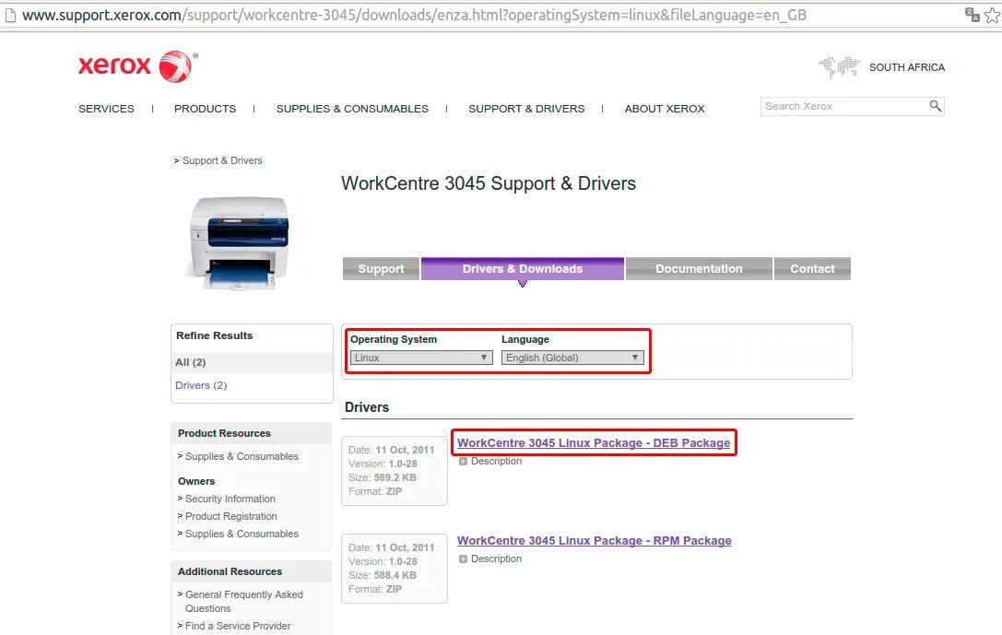
Task: Click the region icon beside SOUTH AFRICA
Action: (839, 66)
